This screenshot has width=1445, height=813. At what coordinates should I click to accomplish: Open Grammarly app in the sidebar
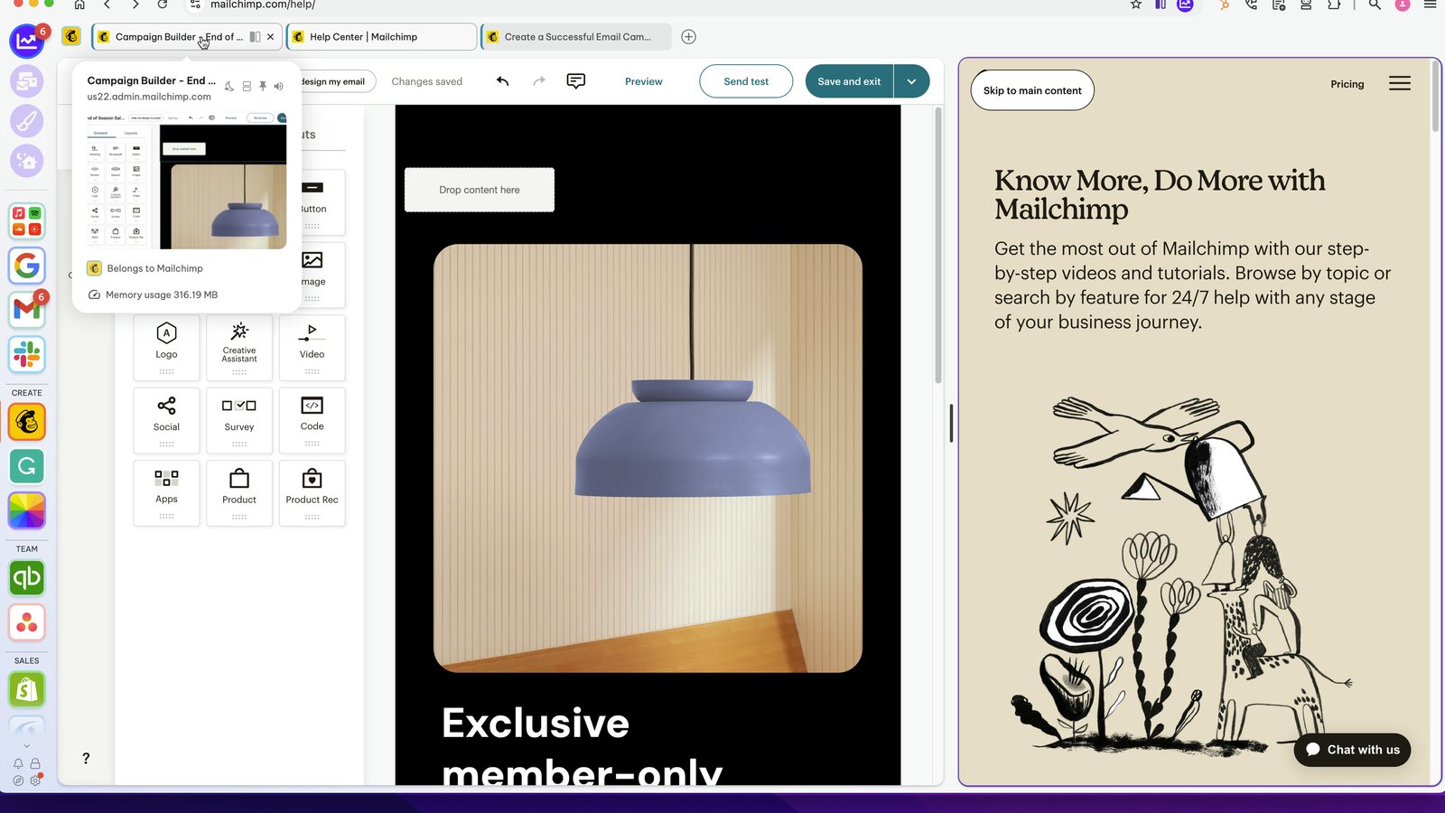27,466
